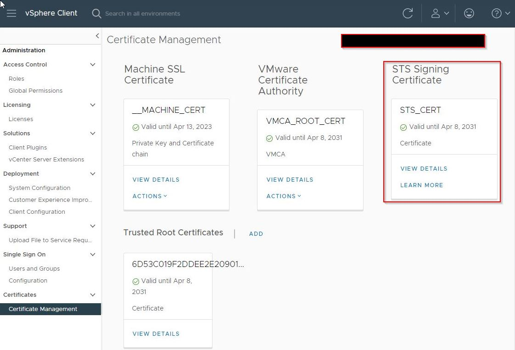Refresh the page with the reload icon
This screenshot has width=515, height=350.
click(408, 13)
